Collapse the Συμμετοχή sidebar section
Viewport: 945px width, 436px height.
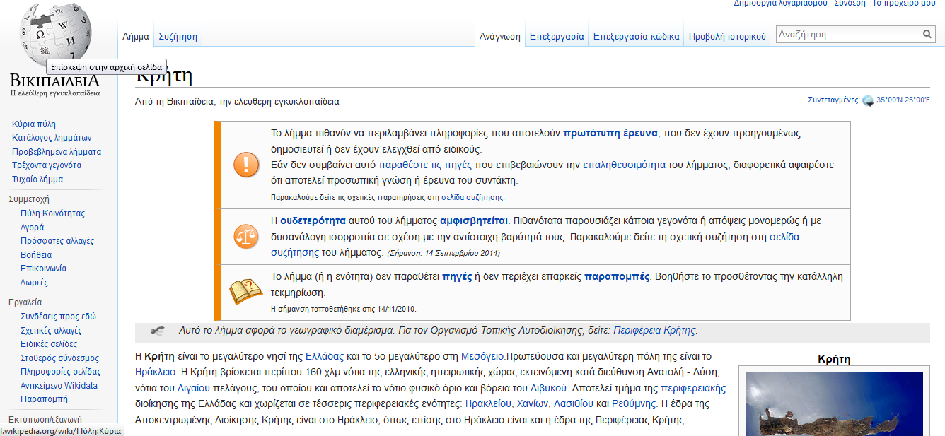[x=29, y=199]
